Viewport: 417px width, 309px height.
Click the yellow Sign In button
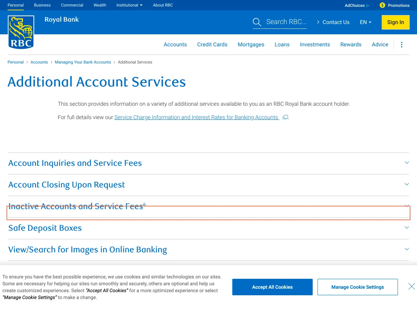395,22
